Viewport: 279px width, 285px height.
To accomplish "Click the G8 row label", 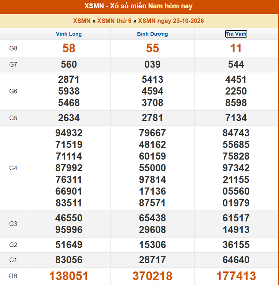I will (x=13, y=48).
